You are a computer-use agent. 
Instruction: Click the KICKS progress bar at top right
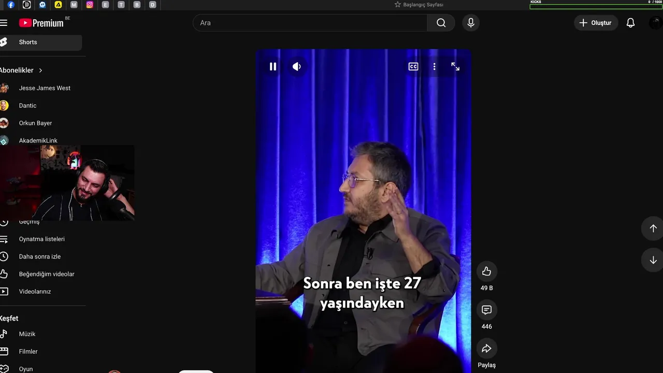(x=596, y=7)
